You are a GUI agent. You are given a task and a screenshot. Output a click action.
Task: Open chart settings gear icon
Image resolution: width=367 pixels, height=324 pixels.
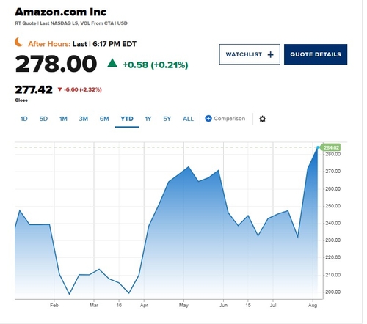coord(262,119)
